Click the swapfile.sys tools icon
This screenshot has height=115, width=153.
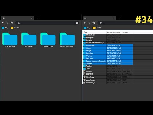[x=84, y=83]
